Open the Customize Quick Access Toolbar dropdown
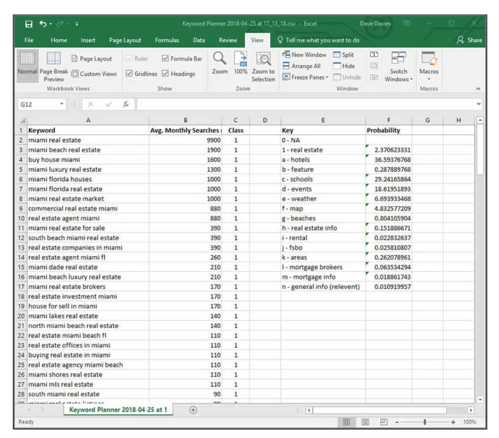This screenshot has width=499, height=438. 76,24
